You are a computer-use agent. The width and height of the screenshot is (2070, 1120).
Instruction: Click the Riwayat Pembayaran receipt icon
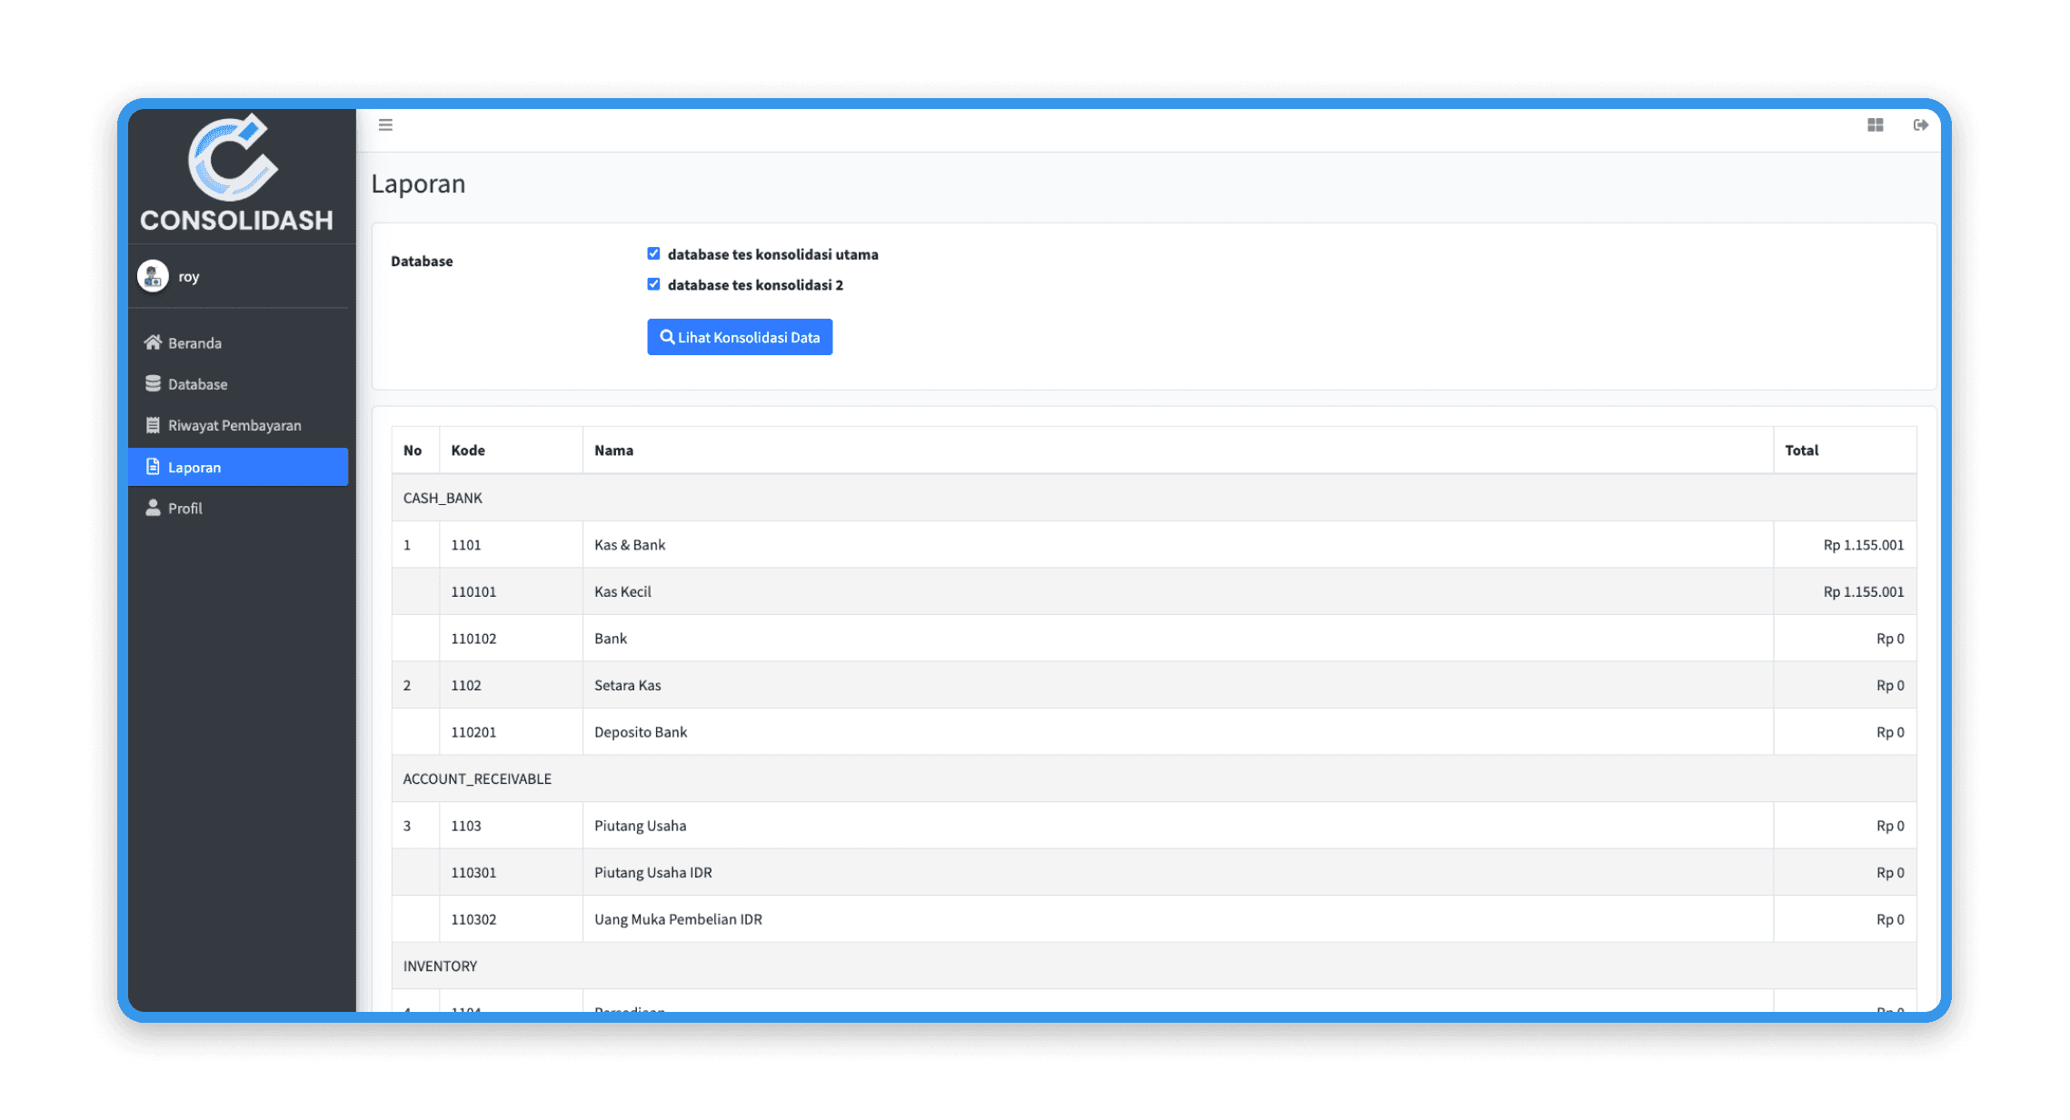tap(153, 425)
